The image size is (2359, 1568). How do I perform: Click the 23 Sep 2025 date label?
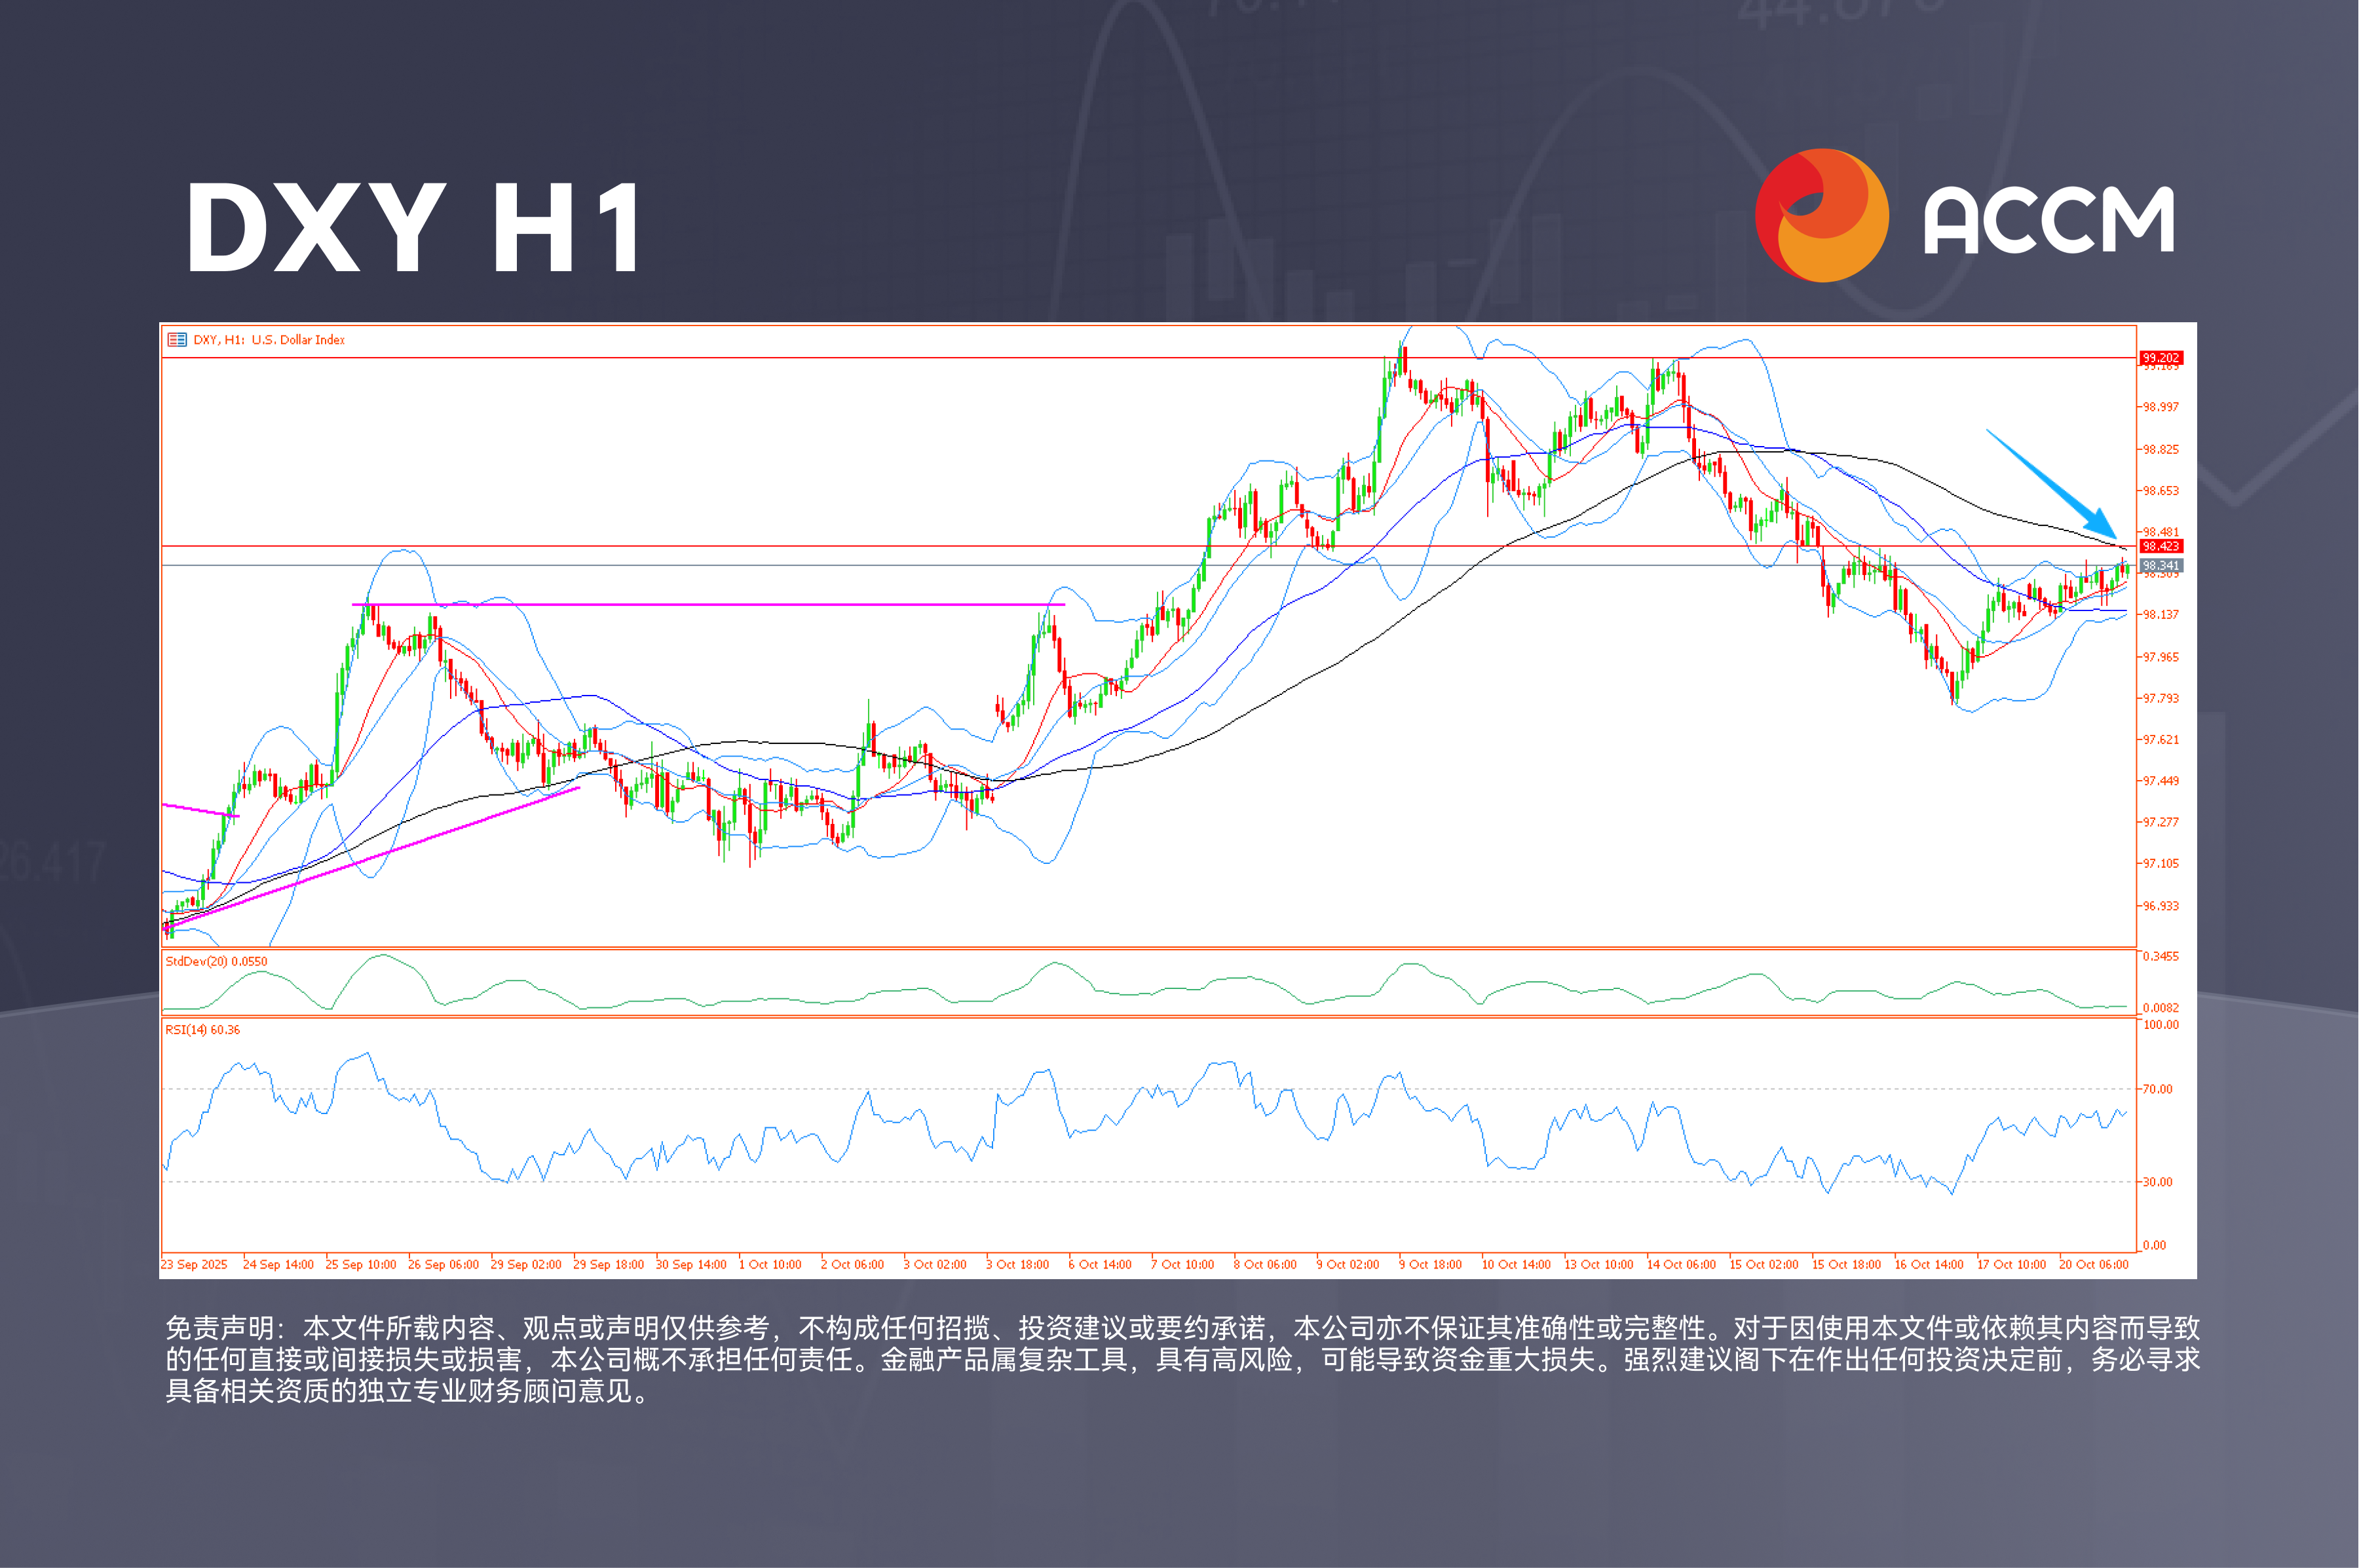(x=194, y=1264)
